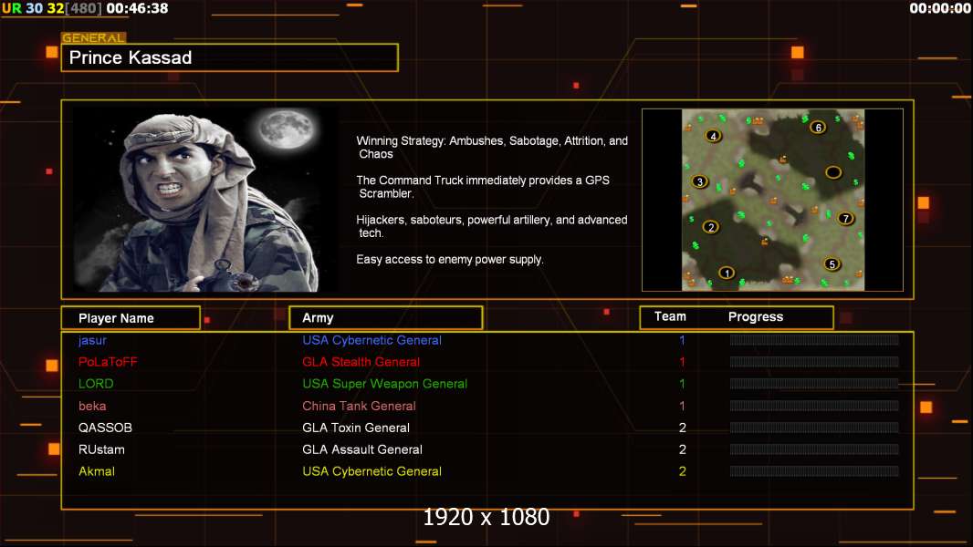Click the 'Command Truck immediately provides' description line
The height and width of the screenshot is (547, 973).
click(x=483, y=187)
